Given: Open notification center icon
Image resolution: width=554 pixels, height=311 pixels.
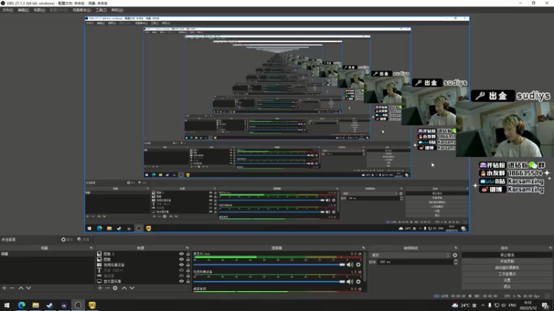Looking at the screenshot, I should 546,305.
